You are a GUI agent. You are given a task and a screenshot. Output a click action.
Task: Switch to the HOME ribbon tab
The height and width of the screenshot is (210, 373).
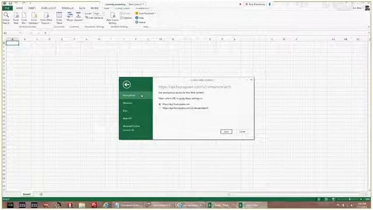[x=19, y=8]
